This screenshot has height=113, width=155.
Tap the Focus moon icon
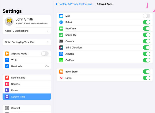[x=7, y=90]
